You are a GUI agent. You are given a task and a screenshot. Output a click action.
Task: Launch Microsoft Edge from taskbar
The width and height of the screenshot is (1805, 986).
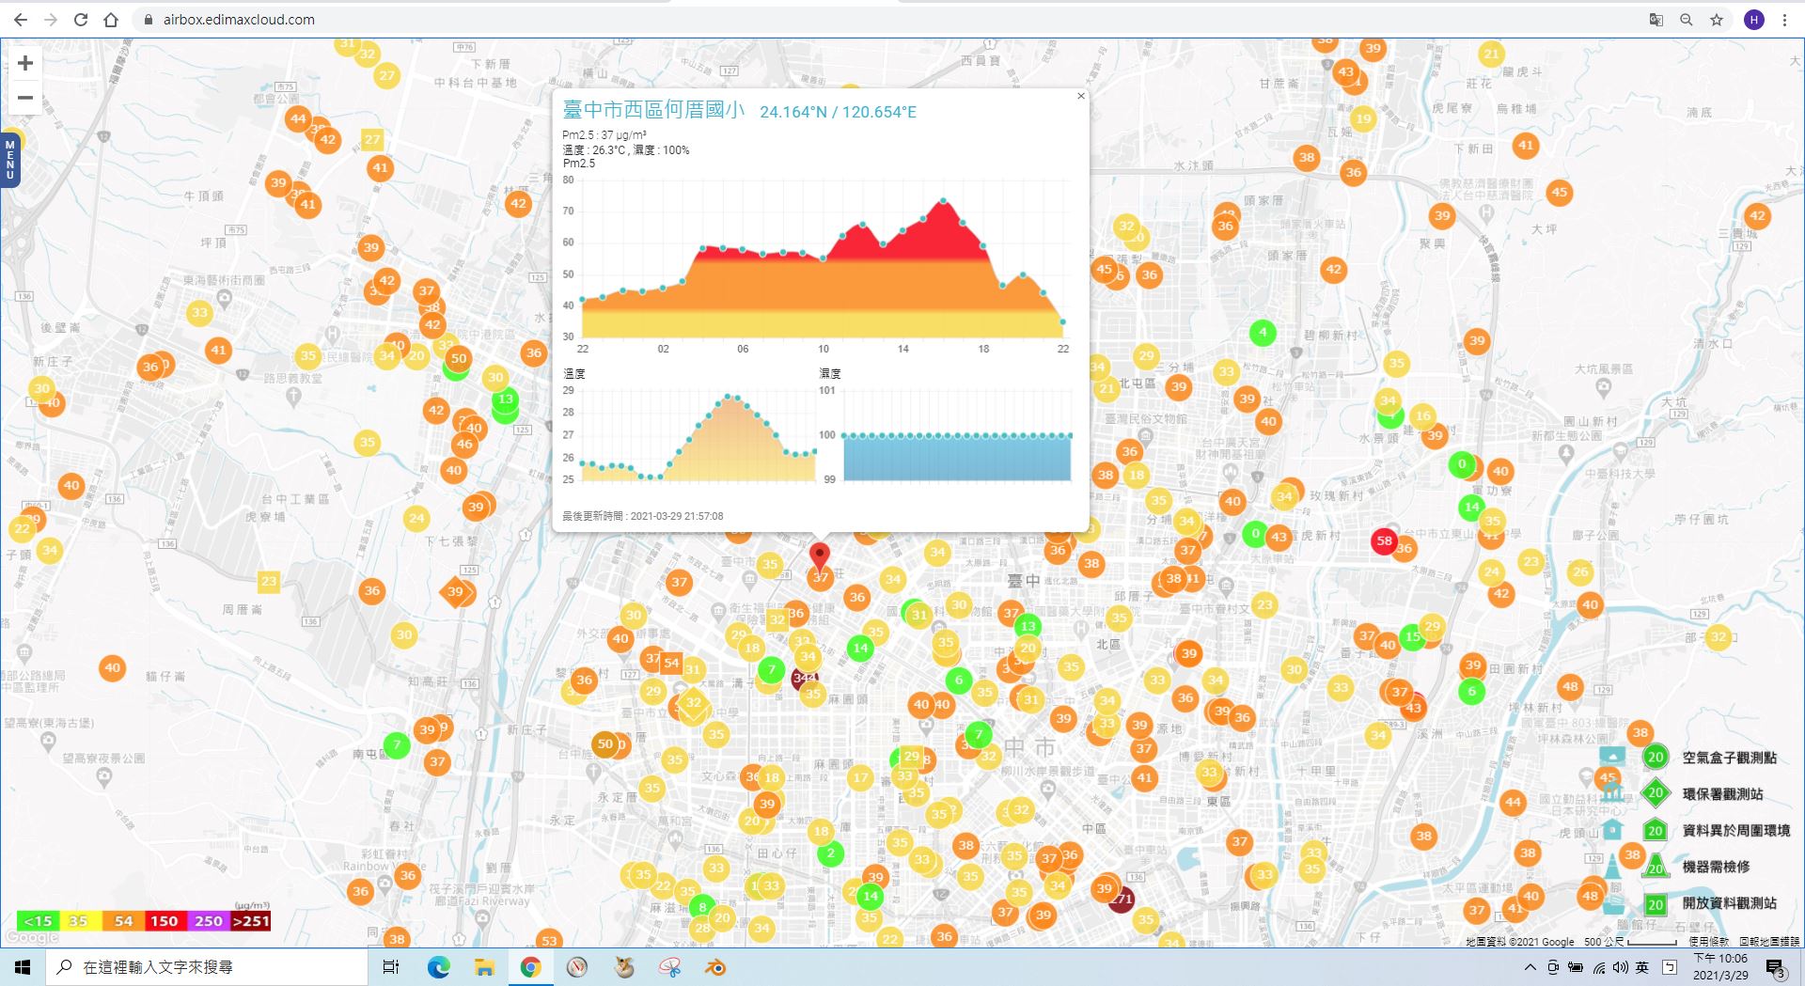[439, 967]
